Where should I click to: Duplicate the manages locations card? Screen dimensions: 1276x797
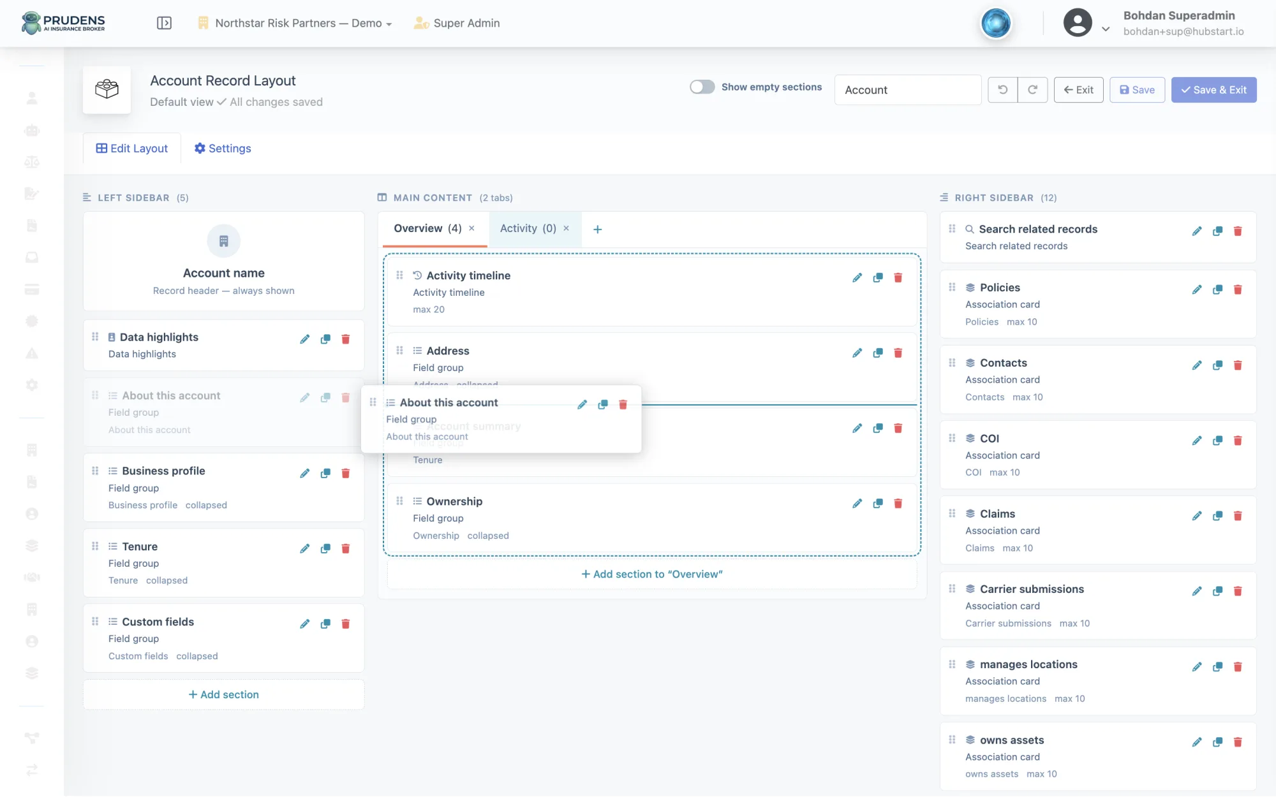1217,666
